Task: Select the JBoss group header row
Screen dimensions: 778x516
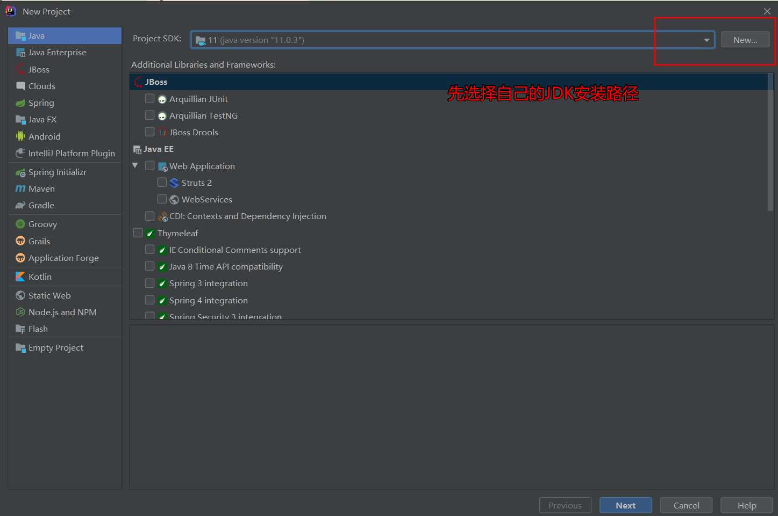Action: [x=449, y=82]
